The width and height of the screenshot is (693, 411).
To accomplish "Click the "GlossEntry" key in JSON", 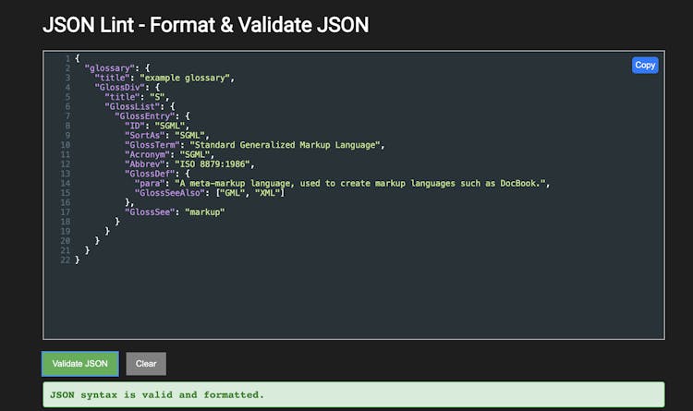I will point(143,115).
